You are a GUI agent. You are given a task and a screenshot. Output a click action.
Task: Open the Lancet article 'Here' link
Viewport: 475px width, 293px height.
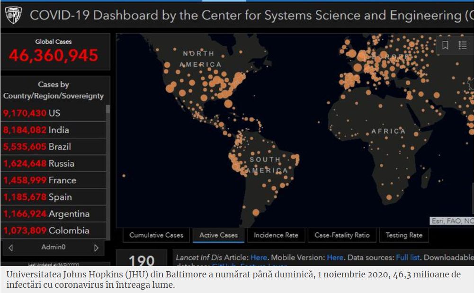pos(259,257)
